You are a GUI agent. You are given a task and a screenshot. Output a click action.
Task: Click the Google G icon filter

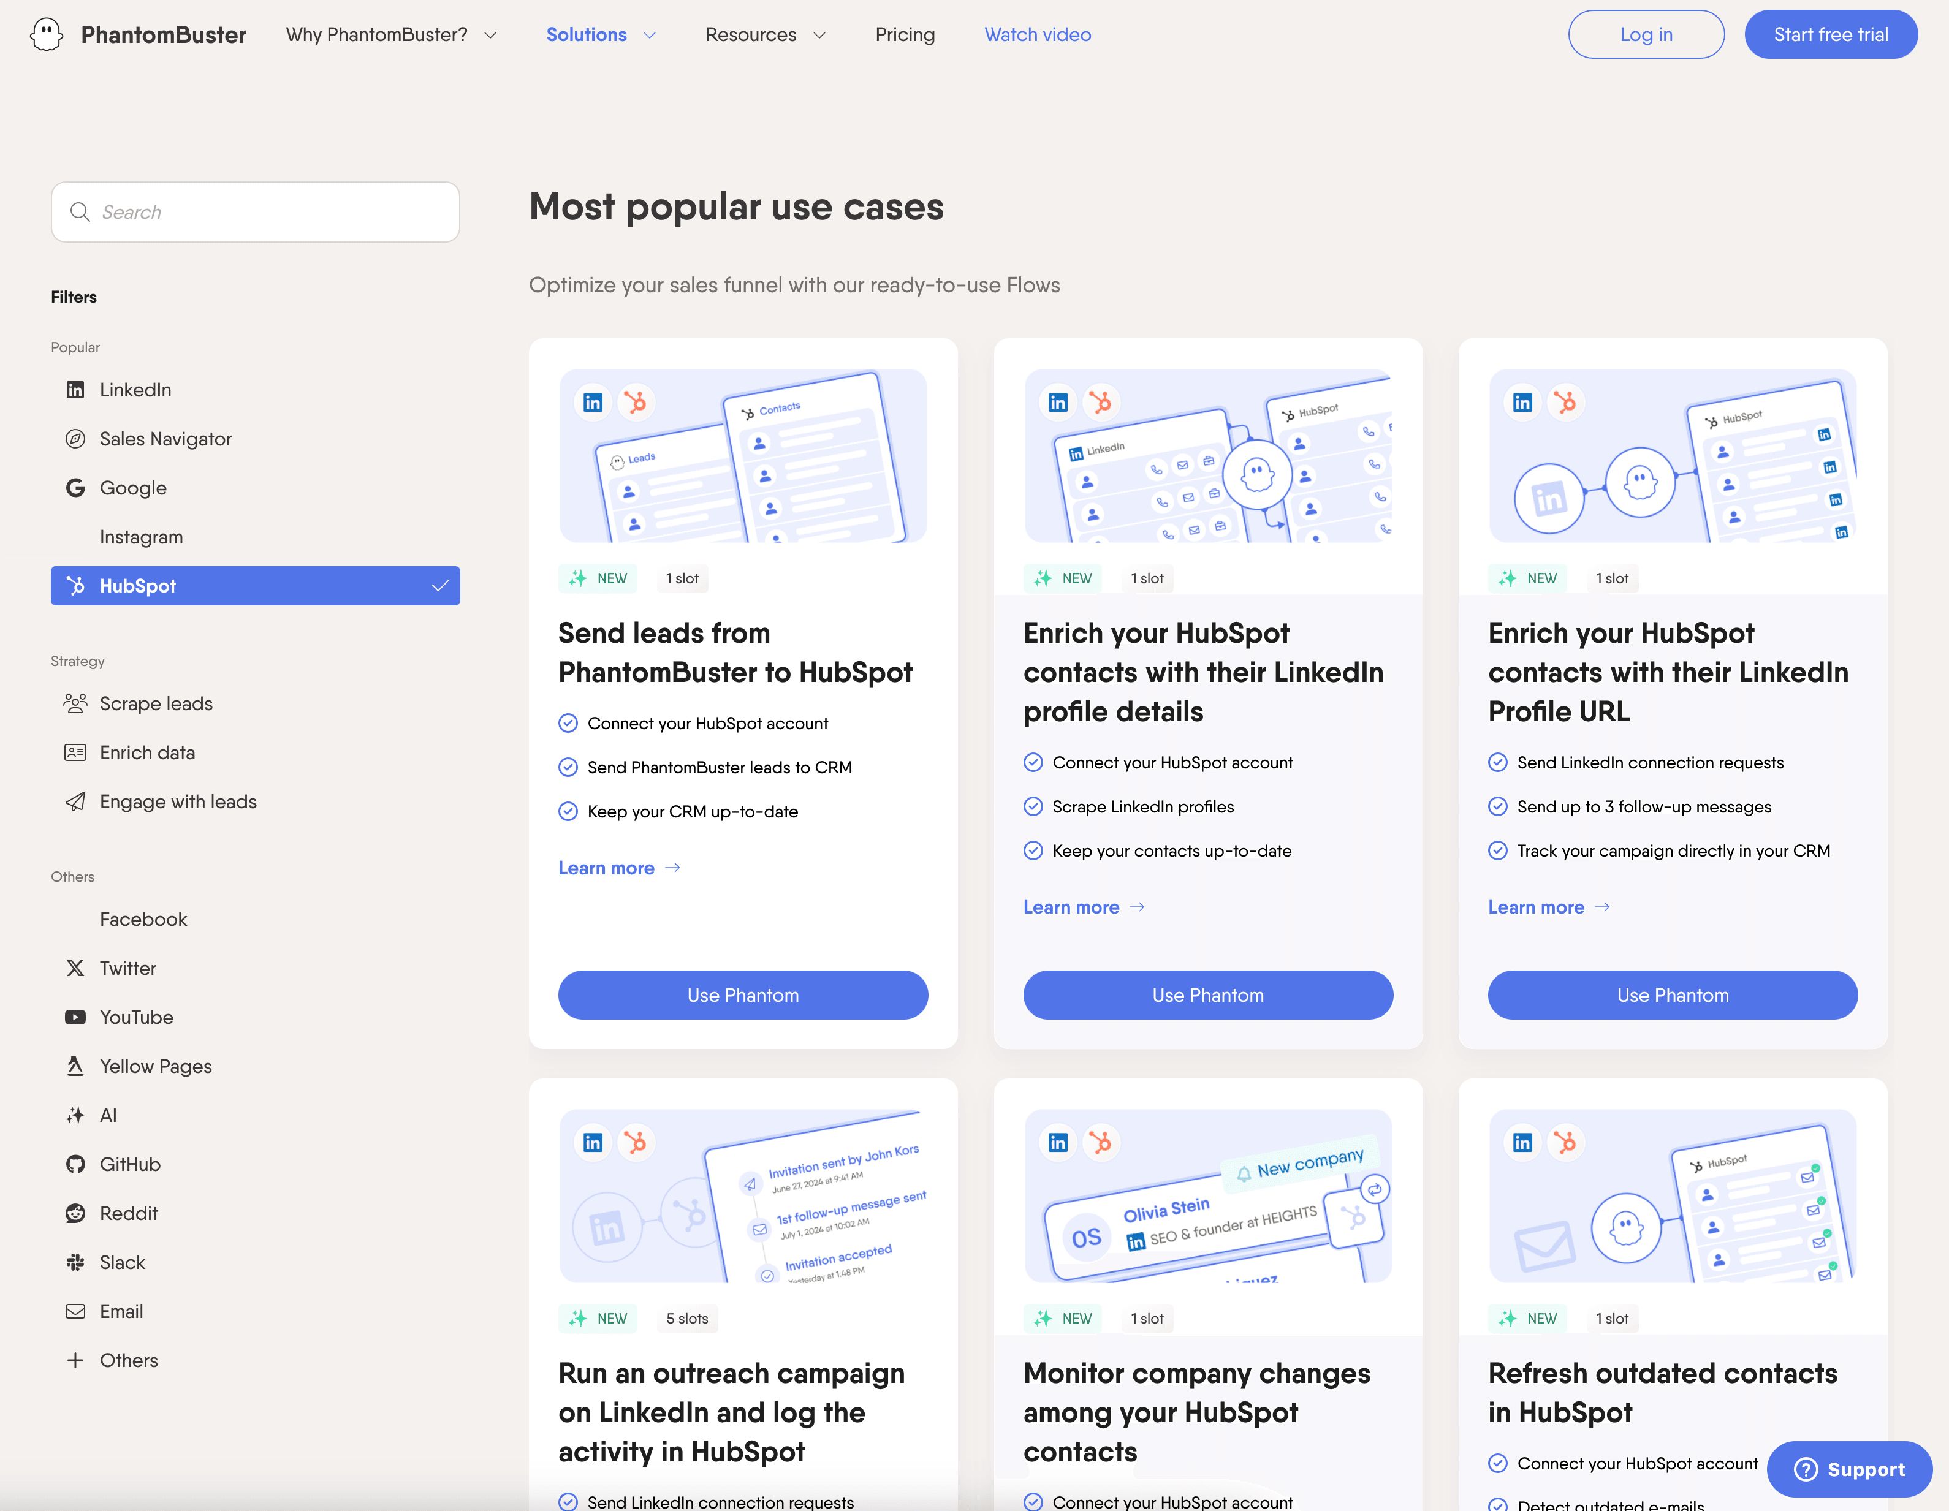(76, 488)
